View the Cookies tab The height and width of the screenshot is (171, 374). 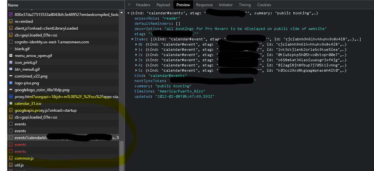tap(264, 5)
